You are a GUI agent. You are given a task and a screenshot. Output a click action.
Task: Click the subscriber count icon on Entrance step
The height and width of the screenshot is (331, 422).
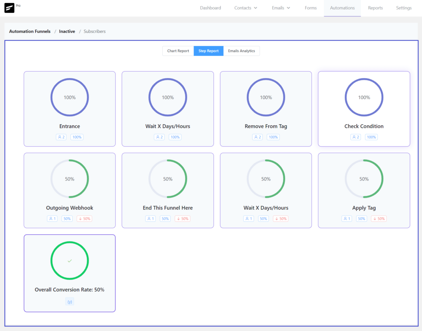(61, 137)
